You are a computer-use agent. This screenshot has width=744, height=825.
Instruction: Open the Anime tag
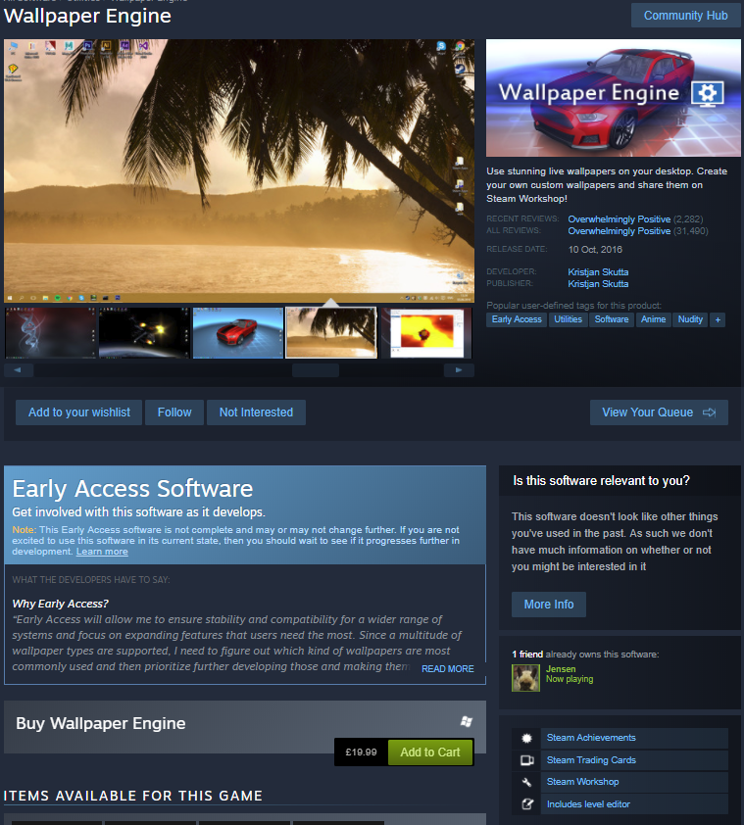(x=654, y=319)
